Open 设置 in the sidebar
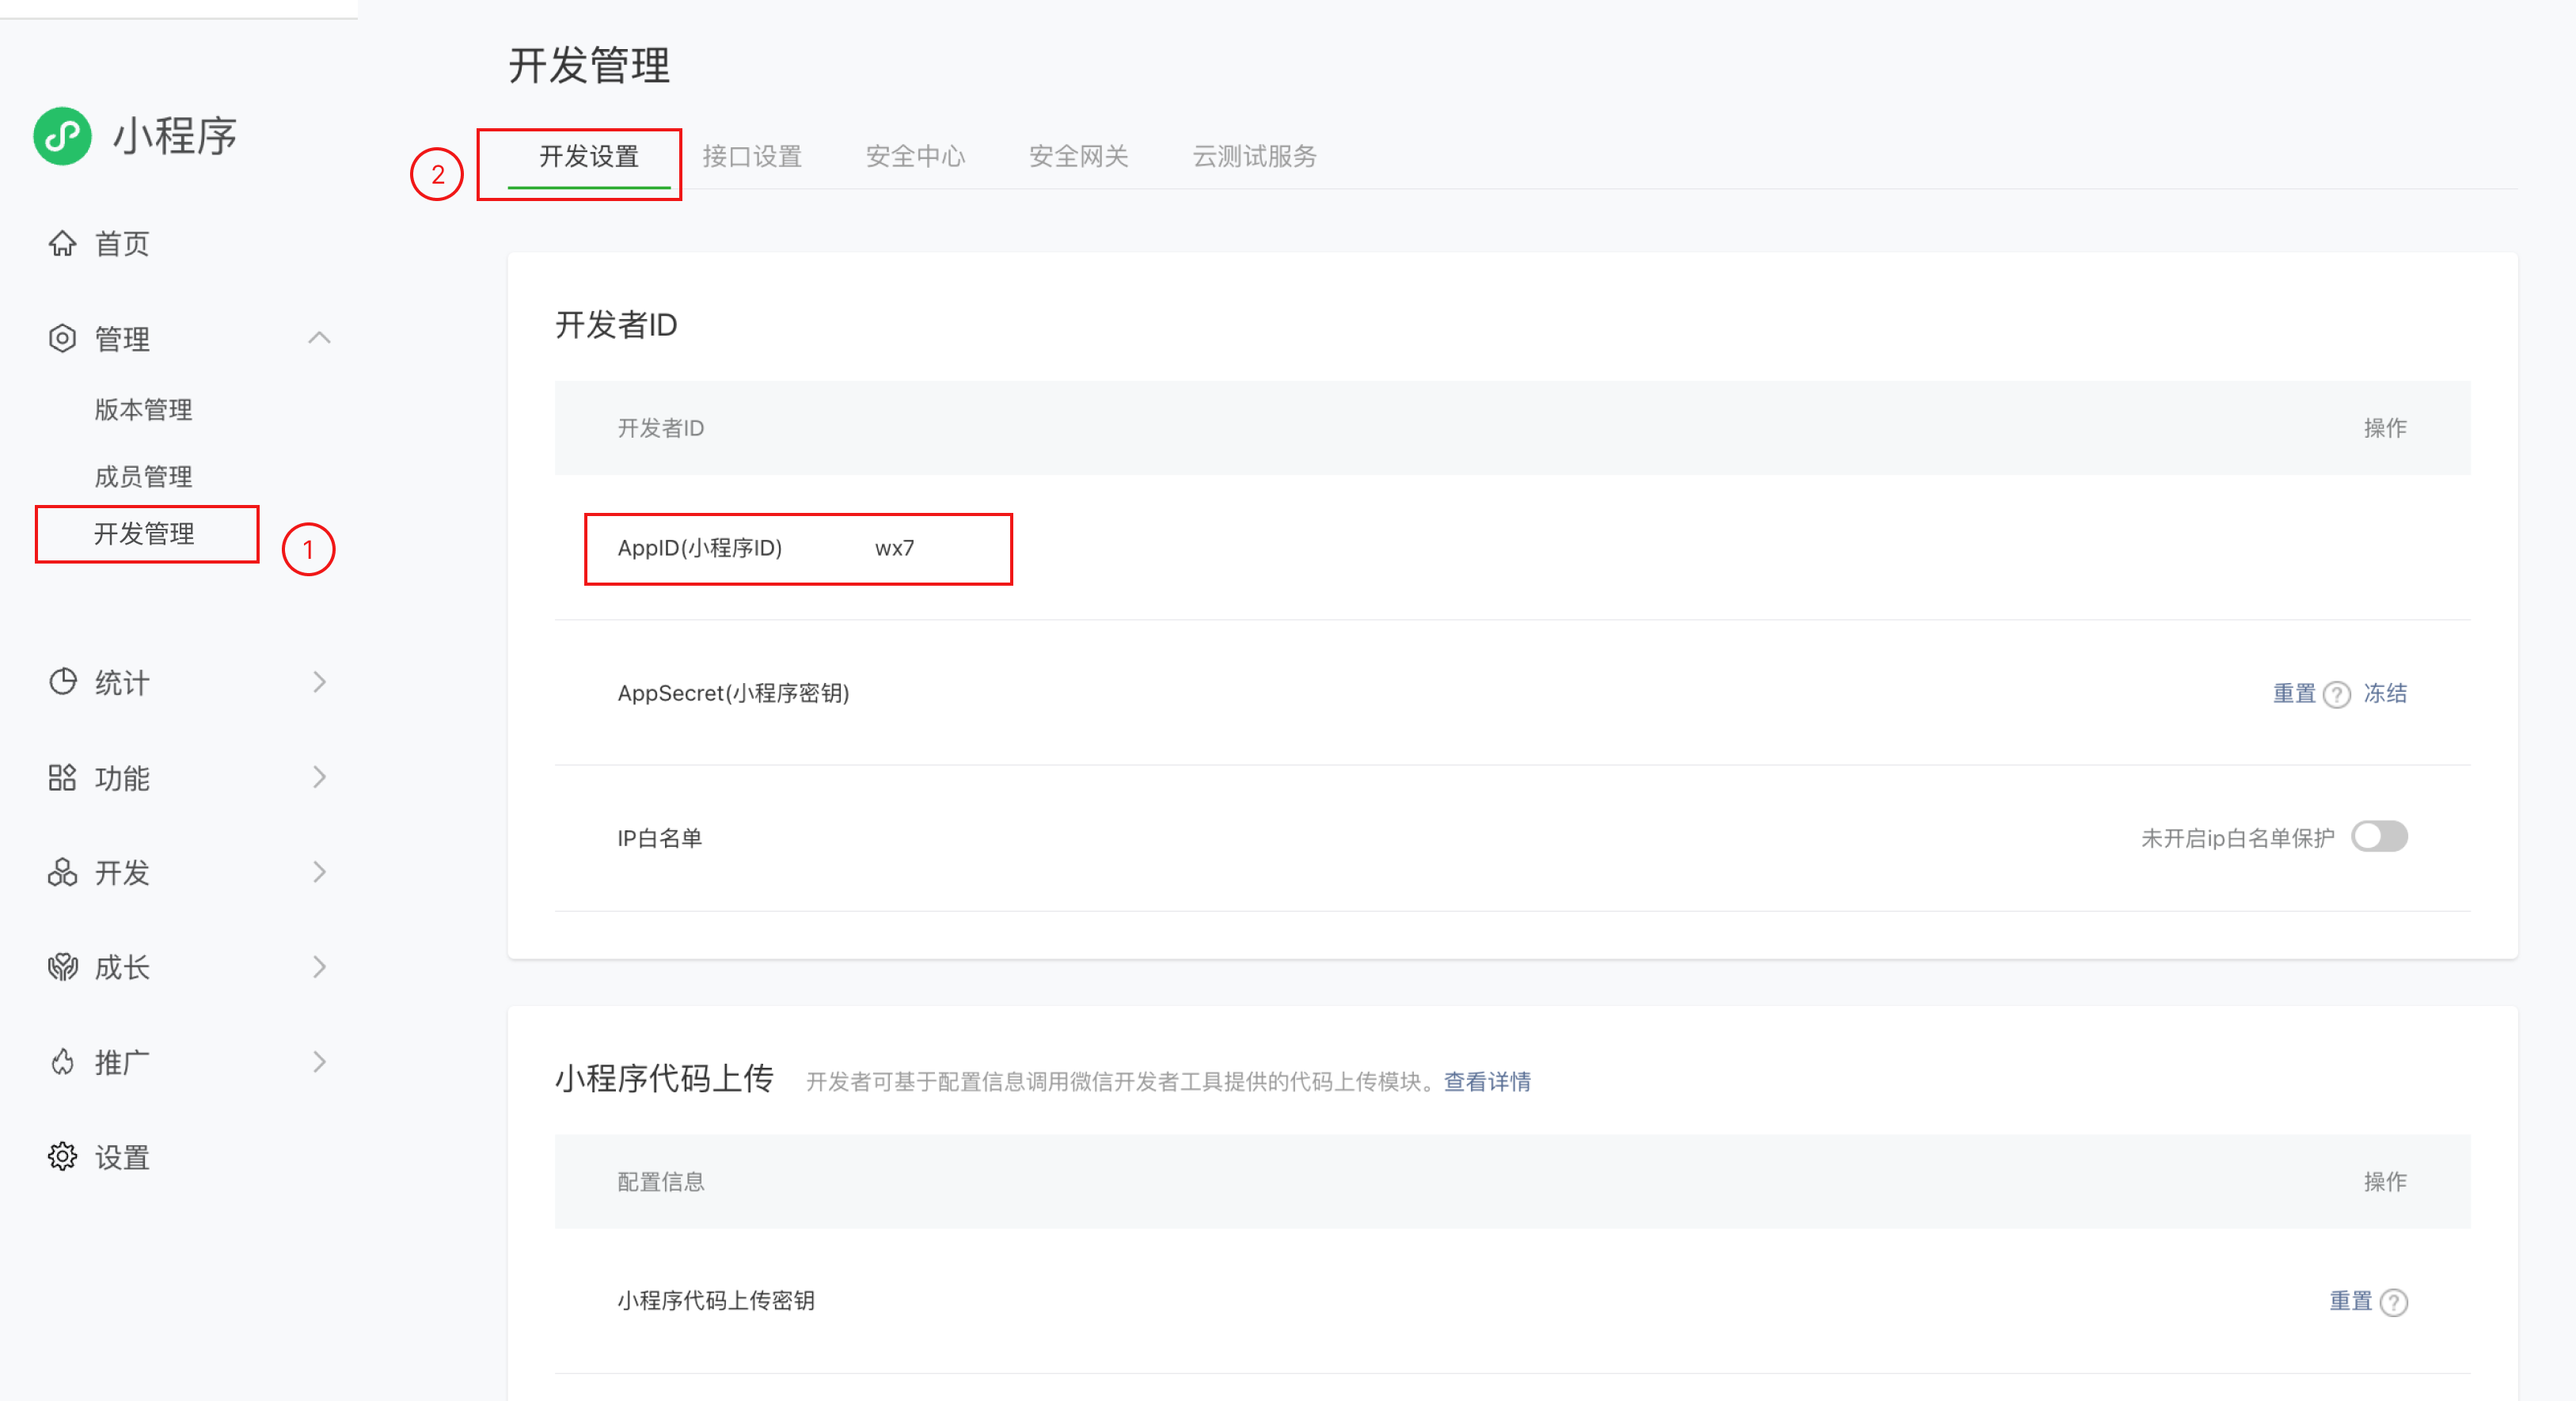Viewport: 2576px width, 1401px height. 121,1157
